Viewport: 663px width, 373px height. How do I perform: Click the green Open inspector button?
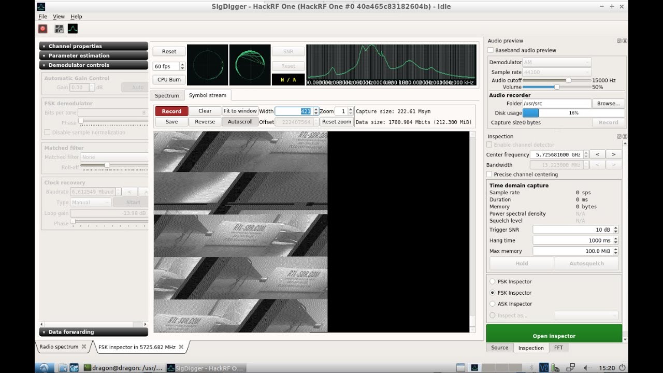[554, 336]
